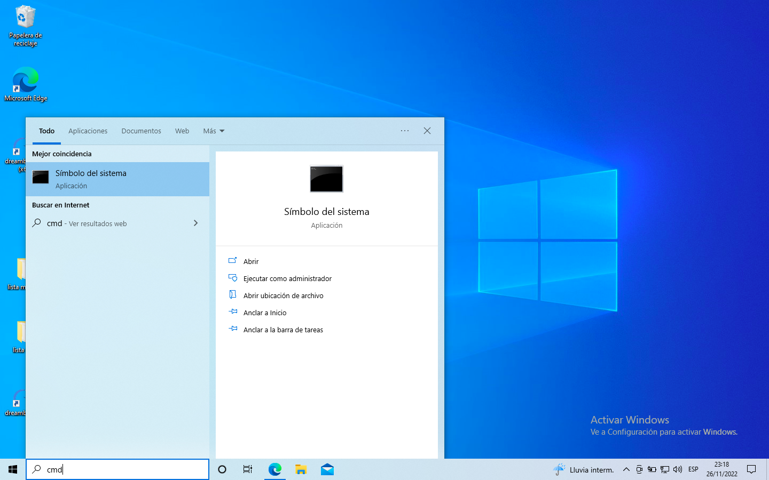The width and height of the screenshot is (769, 480).
Task: Switch to the Documentos tab
Action: pos(141,131)
